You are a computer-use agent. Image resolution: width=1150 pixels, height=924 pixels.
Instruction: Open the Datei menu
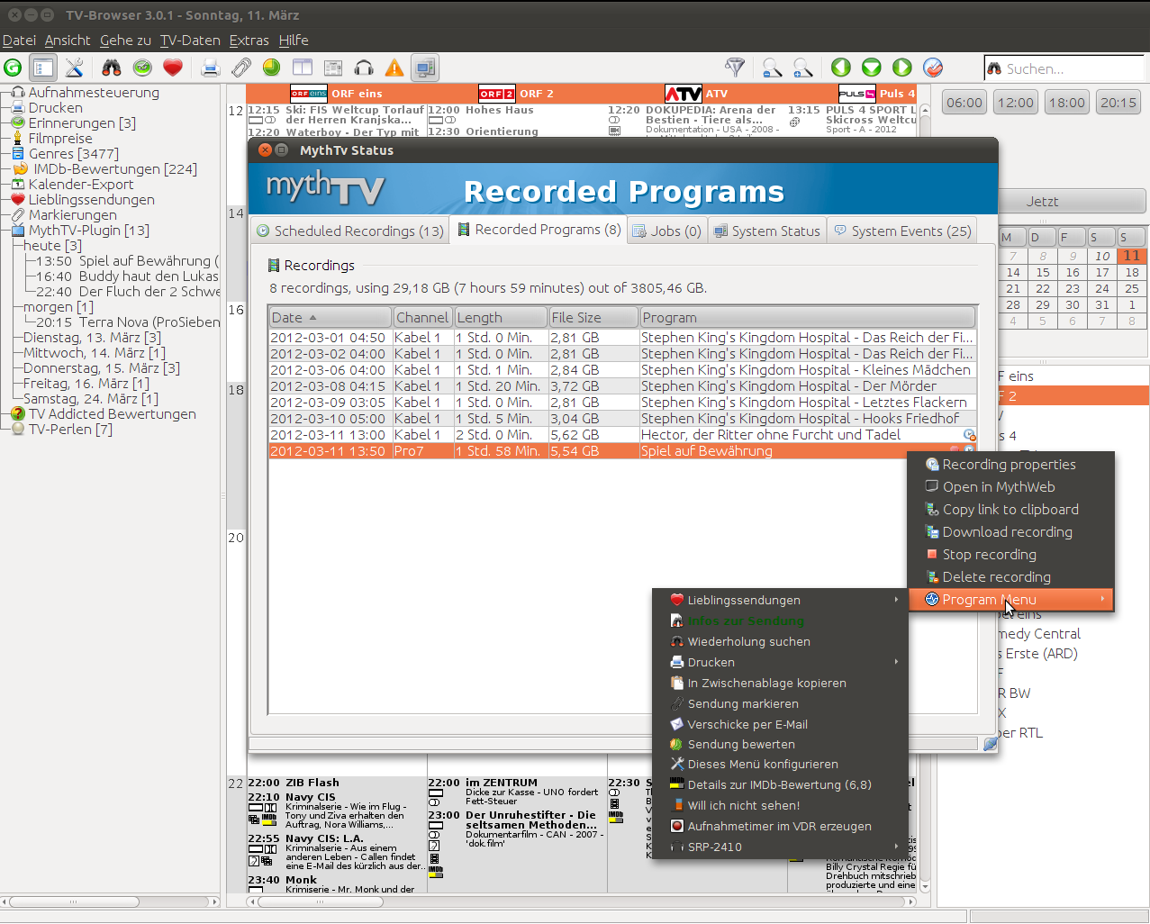[19, 41]
